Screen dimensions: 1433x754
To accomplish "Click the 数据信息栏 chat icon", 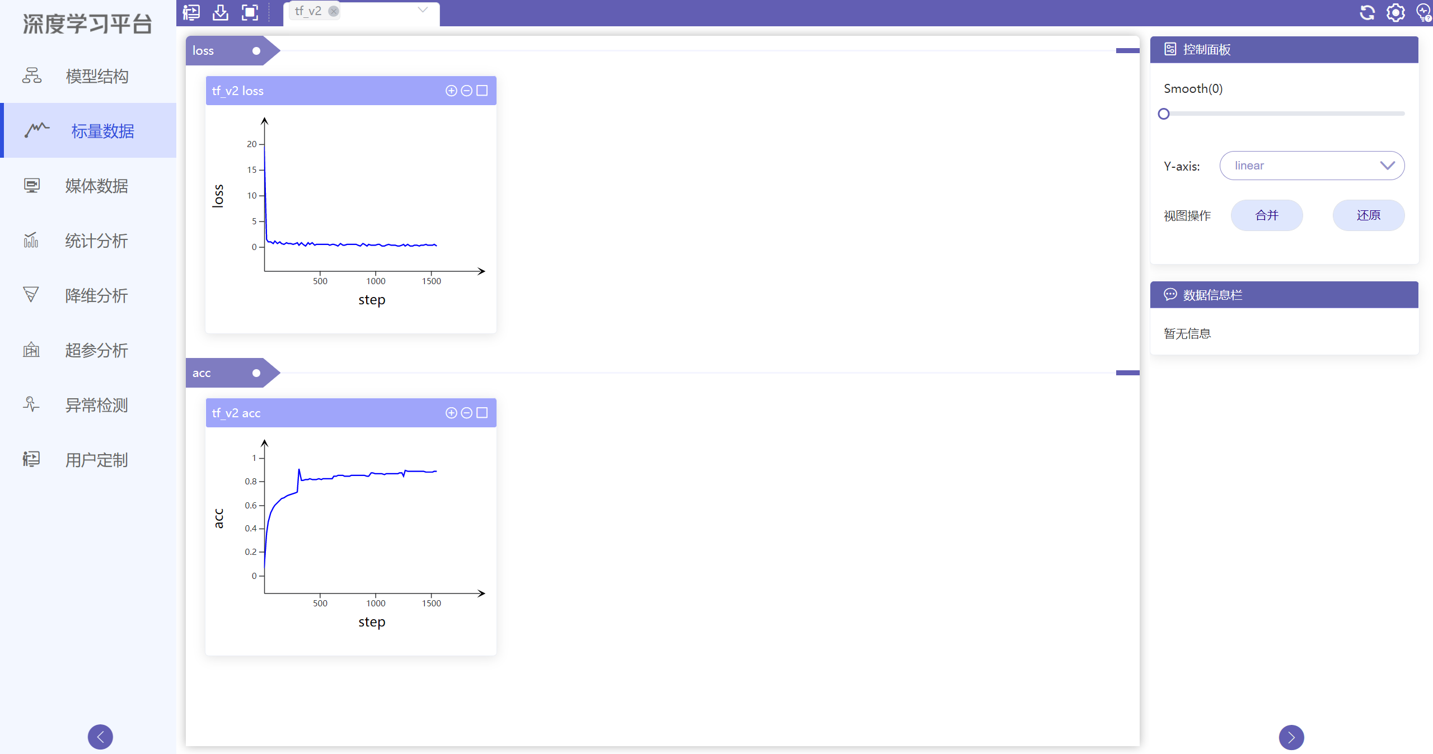I will pos(1170,294).
